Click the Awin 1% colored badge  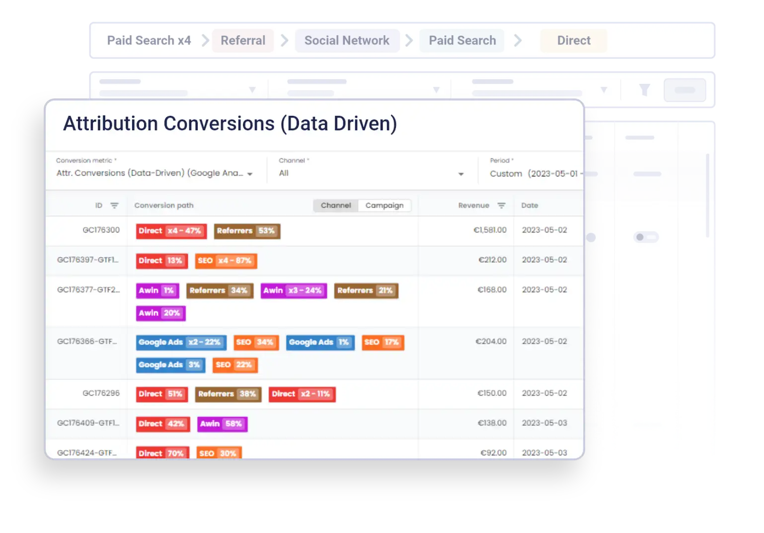(x=157, y=290)
